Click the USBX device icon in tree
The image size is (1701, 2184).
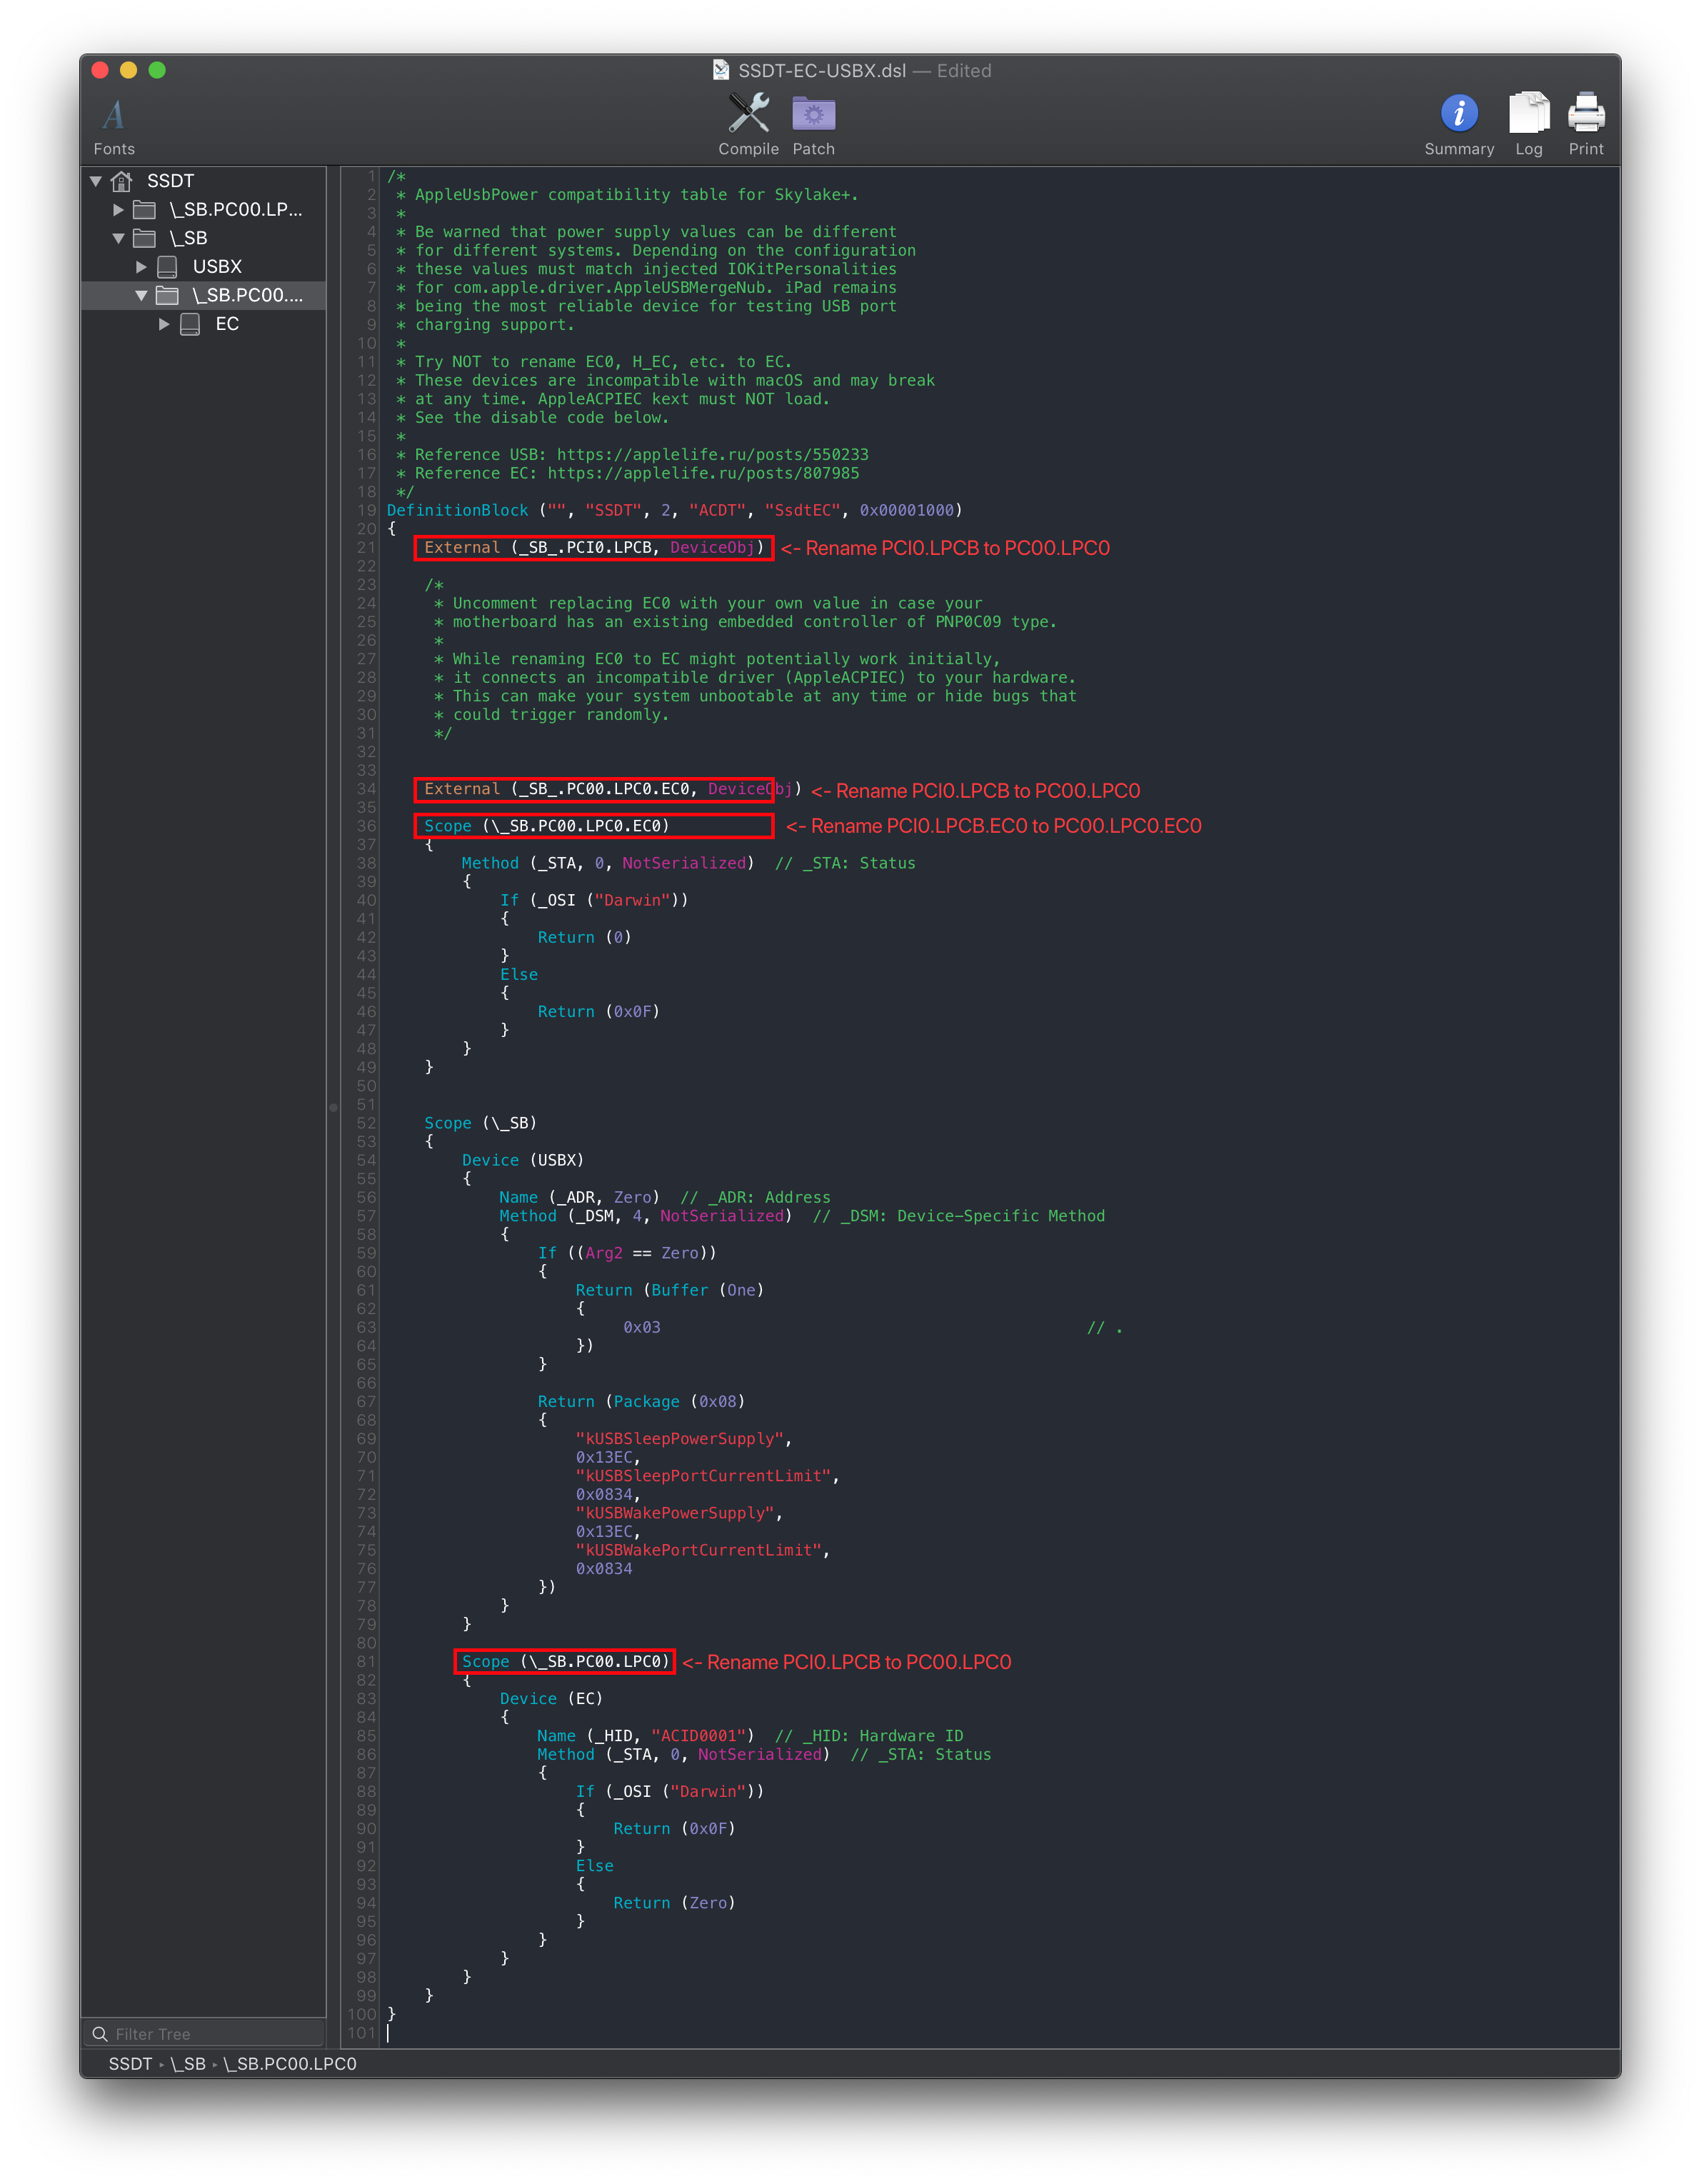pos(168,267)
